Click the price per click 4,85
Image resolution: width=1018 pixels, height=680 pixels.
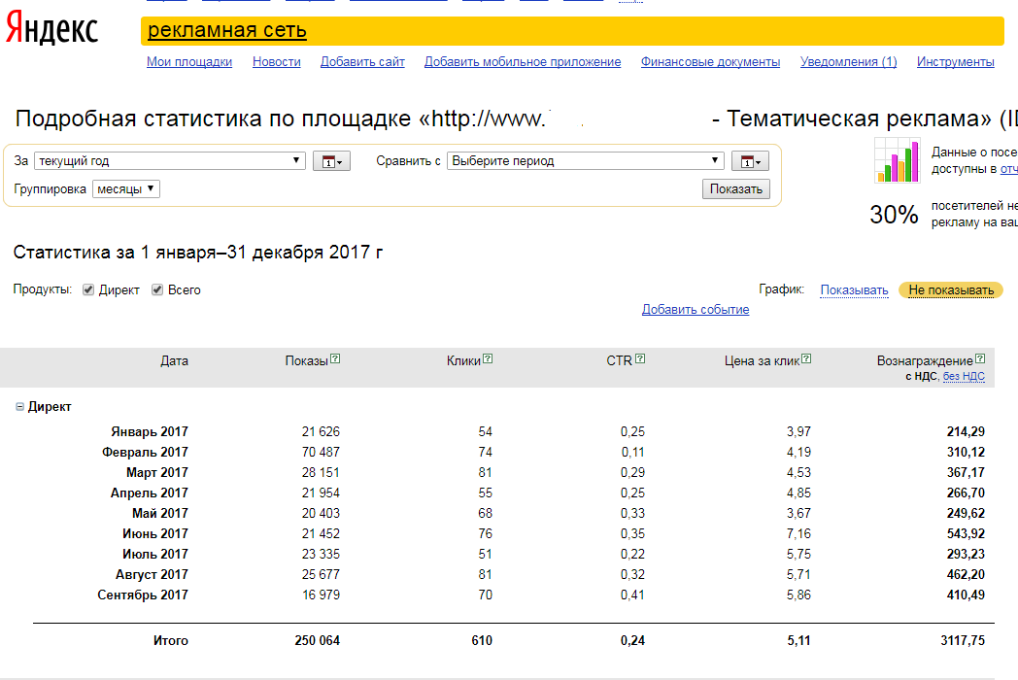point(798,493)
